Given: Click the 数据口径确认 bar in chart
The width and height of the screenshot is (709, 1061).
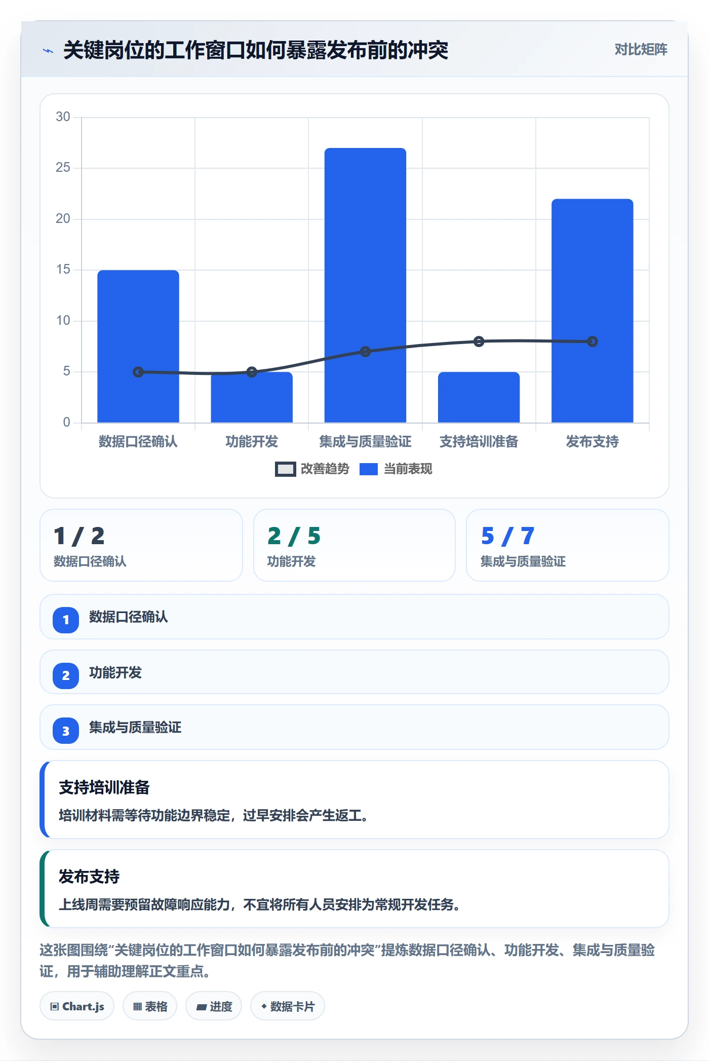Looking at the screenshot, I should click(138, 346).
